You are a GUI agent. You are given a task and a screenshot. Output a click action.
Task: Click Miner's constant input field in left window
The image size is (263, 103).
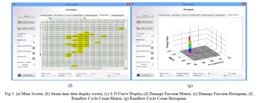[26, 69]
